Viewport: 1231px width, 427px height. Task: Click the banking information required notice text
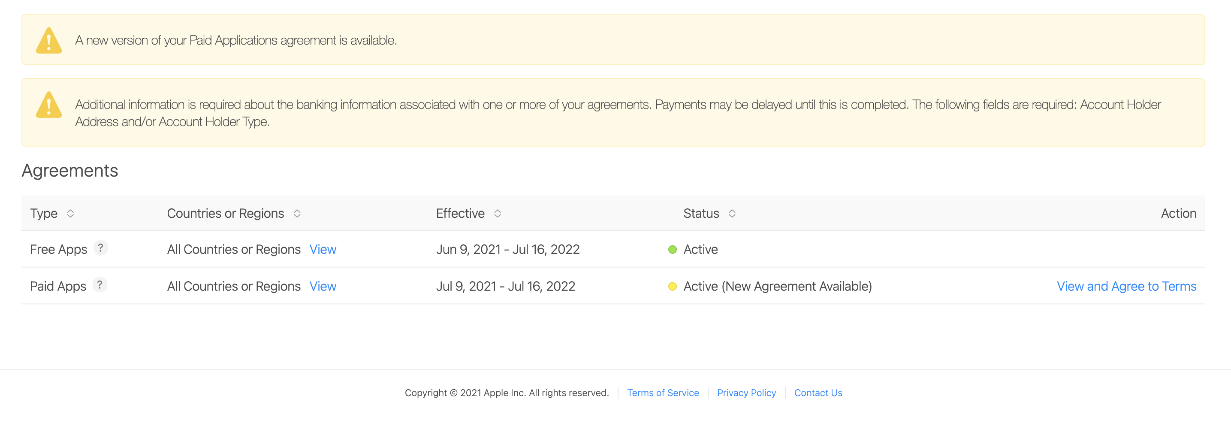click(x=618, y=113)
